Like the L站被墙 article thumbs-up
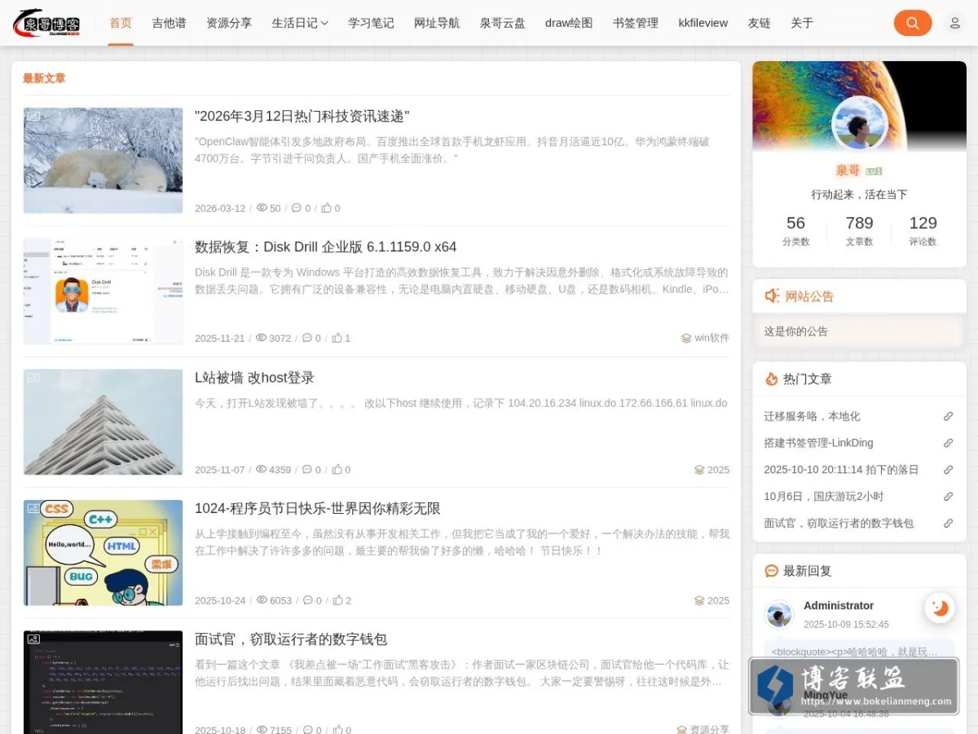Viewport: 978px width, 734px height. 337,469
